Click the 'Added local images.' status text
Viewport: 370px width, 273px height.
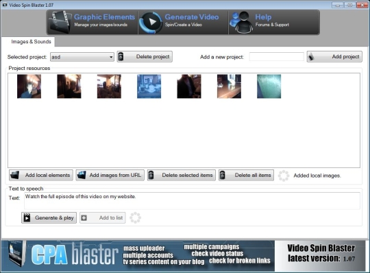317,176
